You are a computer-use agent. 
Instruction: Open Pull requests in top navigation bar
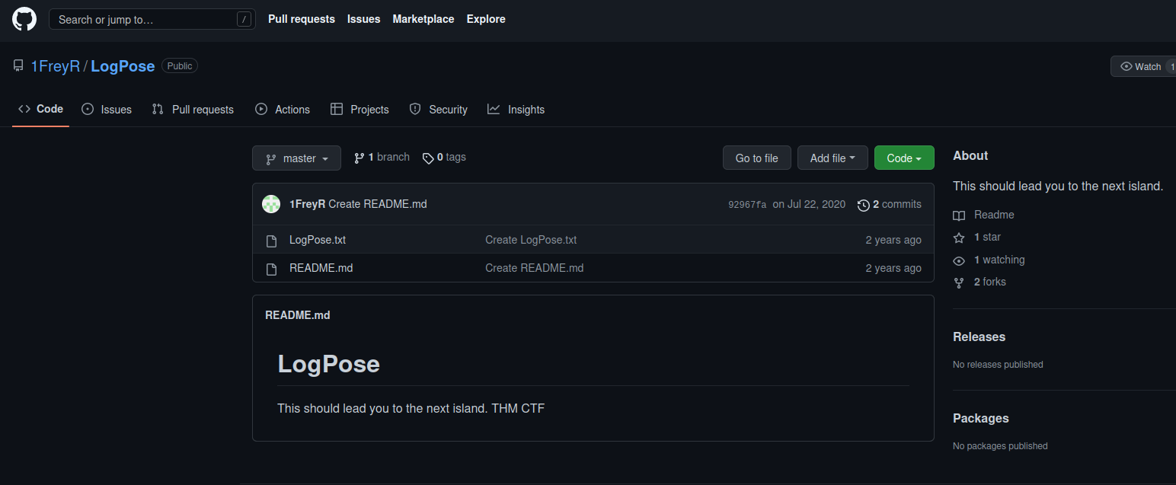[302, 19]
